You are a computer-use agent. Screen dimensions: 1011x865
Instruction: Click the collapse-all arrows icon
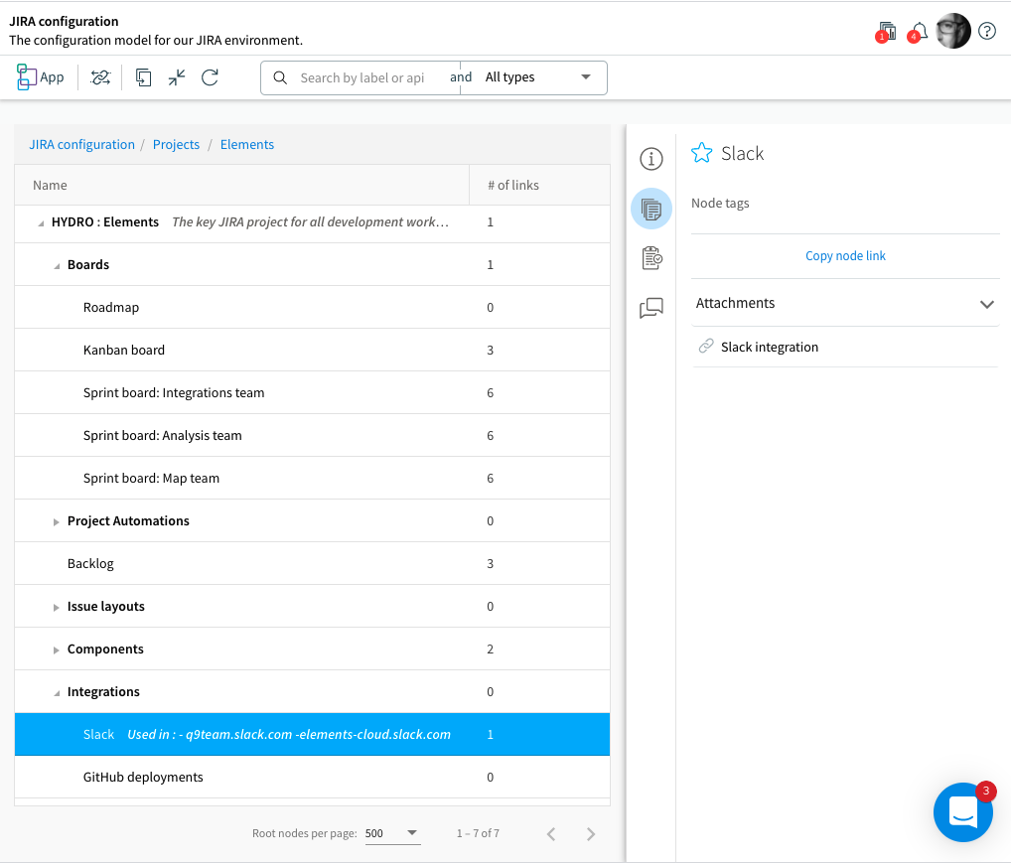(x=177, y=77)
